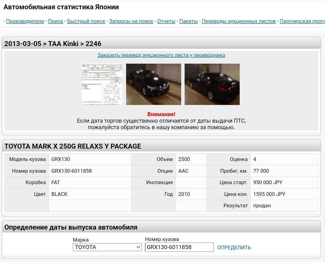Click the TOYOTA MARK X 250G heading
This screenshot has height=262, width=325.
[73, 146]
